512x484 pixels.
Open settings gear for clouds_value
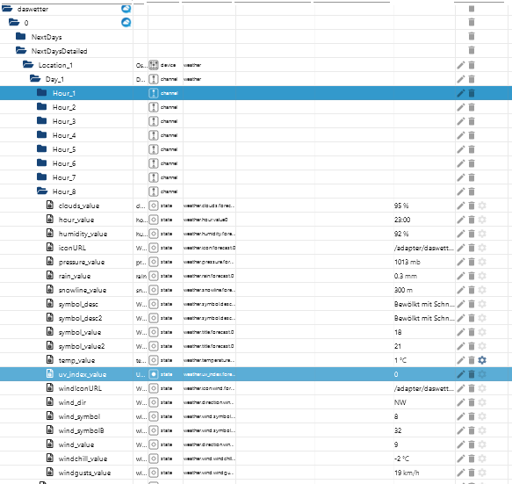click(482, 206)
